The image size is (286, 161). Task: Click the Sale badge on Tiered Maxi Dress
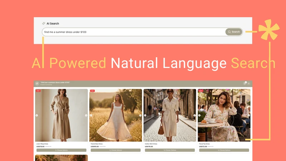click(x=92, y=91)
